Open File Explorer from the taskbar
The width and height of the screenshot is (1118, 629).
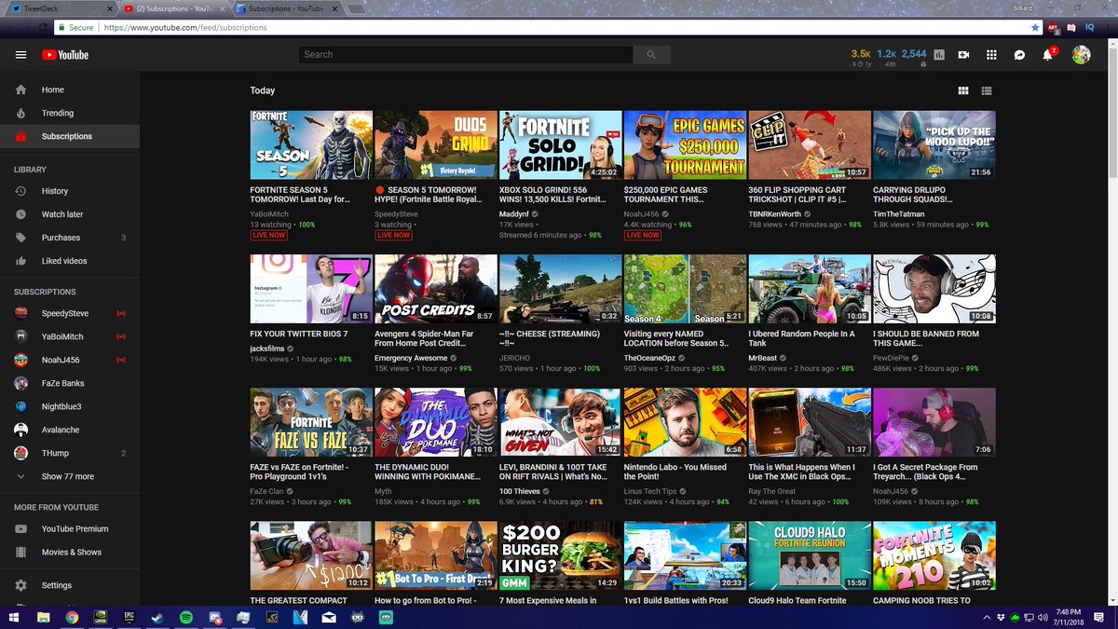tap(44, 617)
